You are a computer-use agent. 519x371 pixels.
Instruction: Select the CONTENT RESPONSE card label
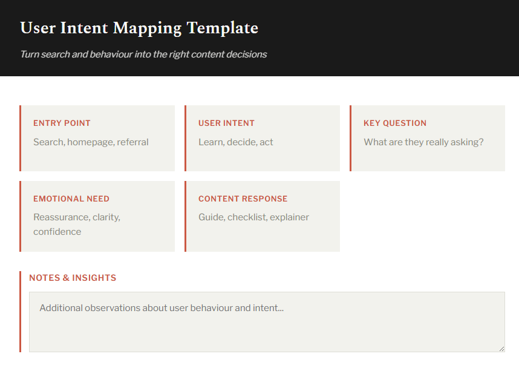tap(243, 199)
